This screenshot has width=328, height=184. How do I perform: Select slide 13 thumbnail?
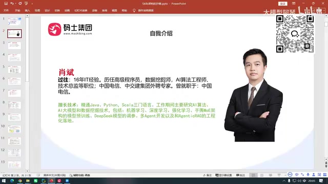(14, 165)
